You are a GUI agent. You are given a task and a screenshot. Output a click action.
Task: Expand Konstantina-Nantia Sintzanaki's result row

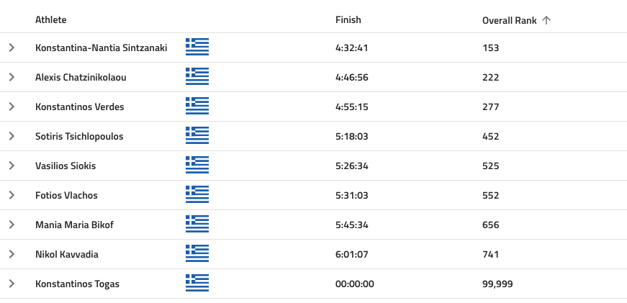coord(12,48)
